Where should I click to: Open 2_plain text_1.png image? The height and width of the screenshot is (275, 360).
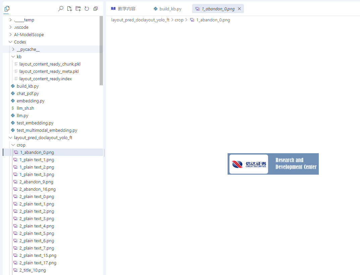(x=53, y=204)
